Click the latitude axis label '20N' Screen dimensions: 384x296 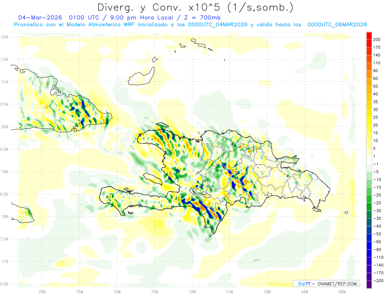[x=5, y=127]
